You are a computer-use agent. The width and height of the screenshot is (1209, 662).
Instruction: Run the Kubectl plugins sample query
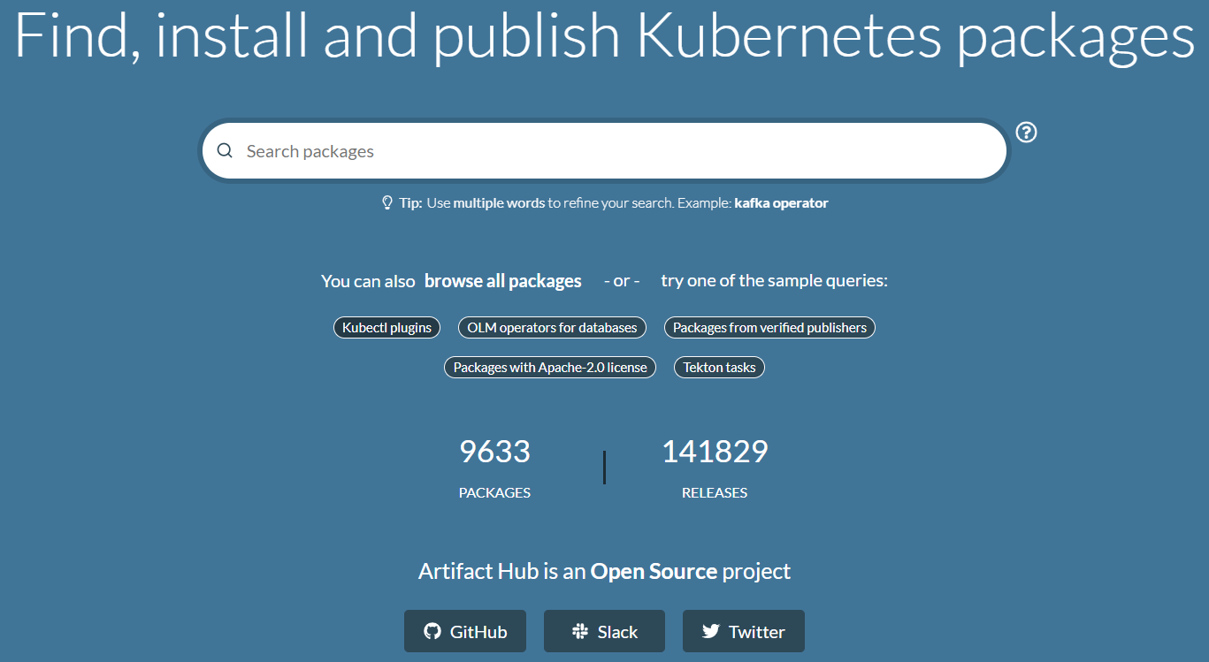click(386, 328)
